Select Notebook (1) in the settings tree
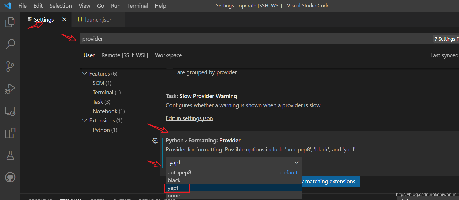459x200 pixels. pyautogui.click(x=109, y=111)
